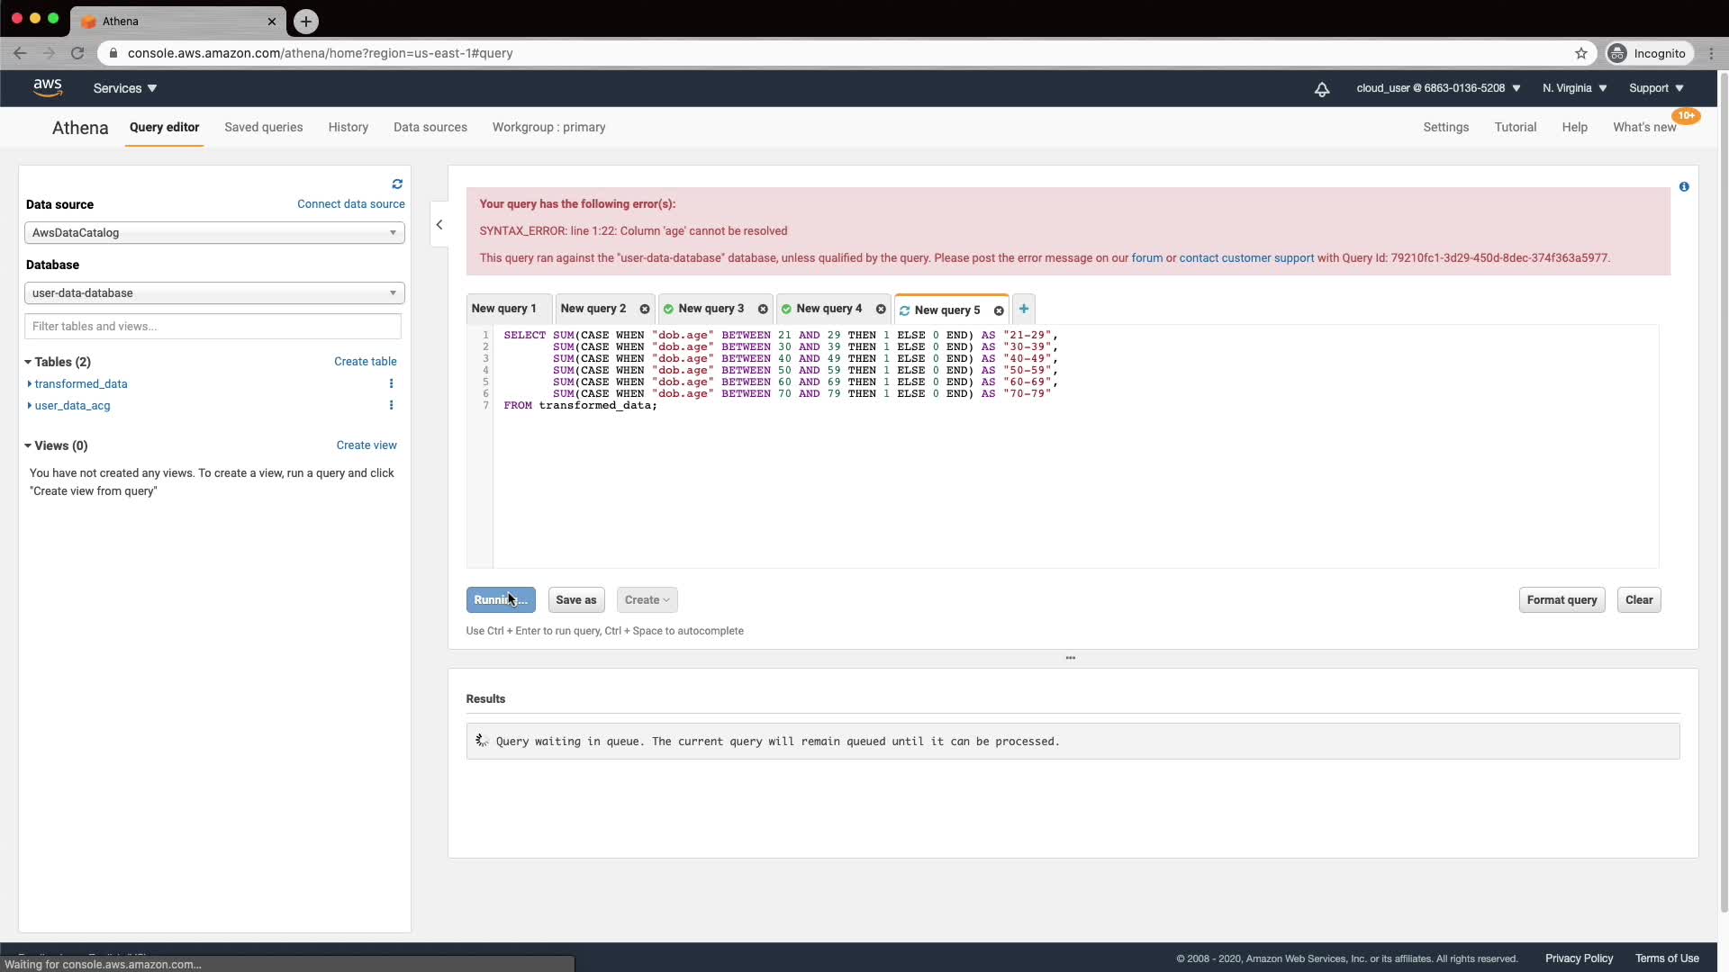Viewport: 1729px width, 972px height.
Task: Open the AwsDataCatalog data source dropdown
Action: [x=214, y=233]
